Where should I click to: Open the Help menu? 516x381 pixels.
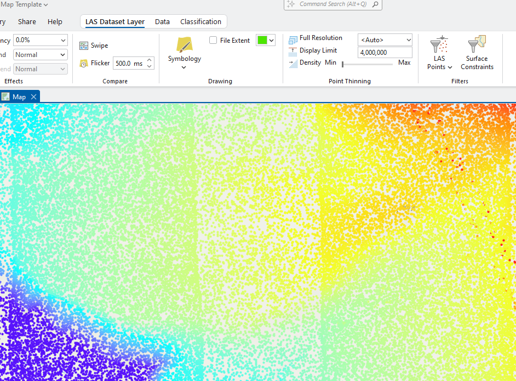click(55, 21)
